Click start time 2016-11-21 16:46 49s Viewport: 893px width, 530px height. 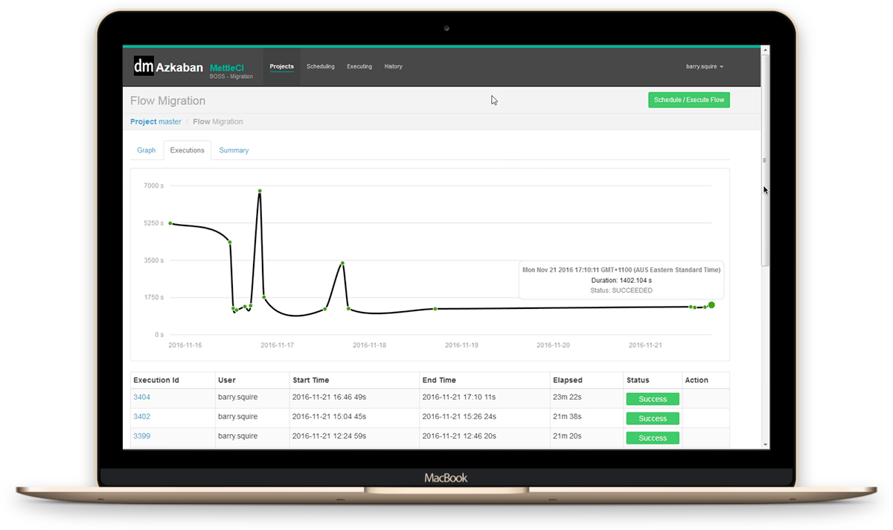coord(329,397)
